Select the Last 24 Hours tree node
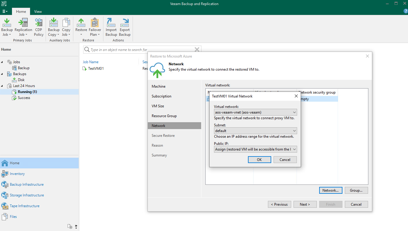This screenshot has height=231, width=408. pyautogui.click(x=24, y=86)
